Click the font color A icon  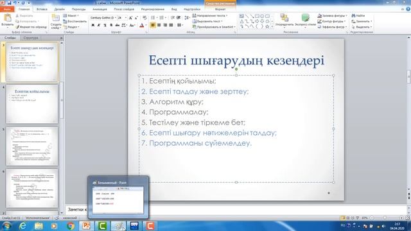(x=142, y=25)
